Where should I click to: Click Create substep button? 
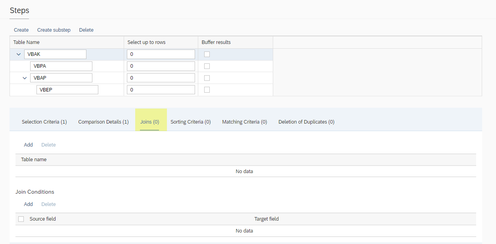[54, 30]
